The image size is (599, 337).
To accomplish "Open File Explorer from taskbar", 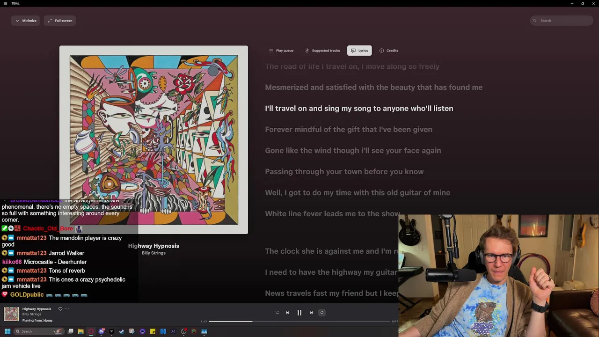I will (x=80, y=331).
